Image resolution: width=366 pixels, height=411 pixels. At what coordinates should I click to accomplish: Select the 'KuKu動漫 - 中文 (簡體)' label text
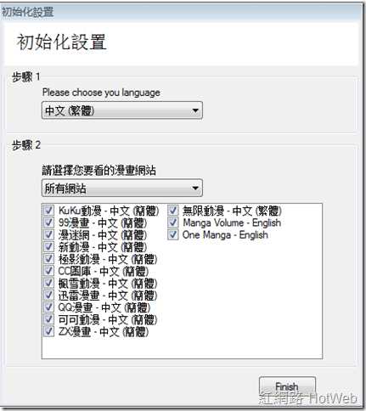pyautogui.click(x=109, y=211)
